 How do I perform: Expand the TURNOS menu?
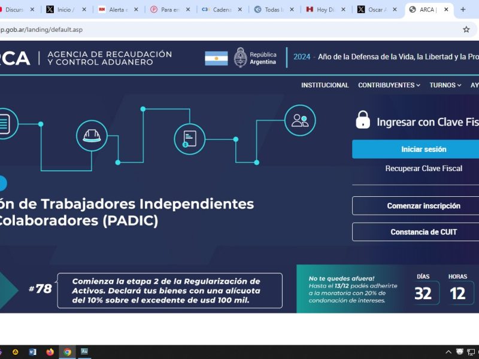(445, 85)
